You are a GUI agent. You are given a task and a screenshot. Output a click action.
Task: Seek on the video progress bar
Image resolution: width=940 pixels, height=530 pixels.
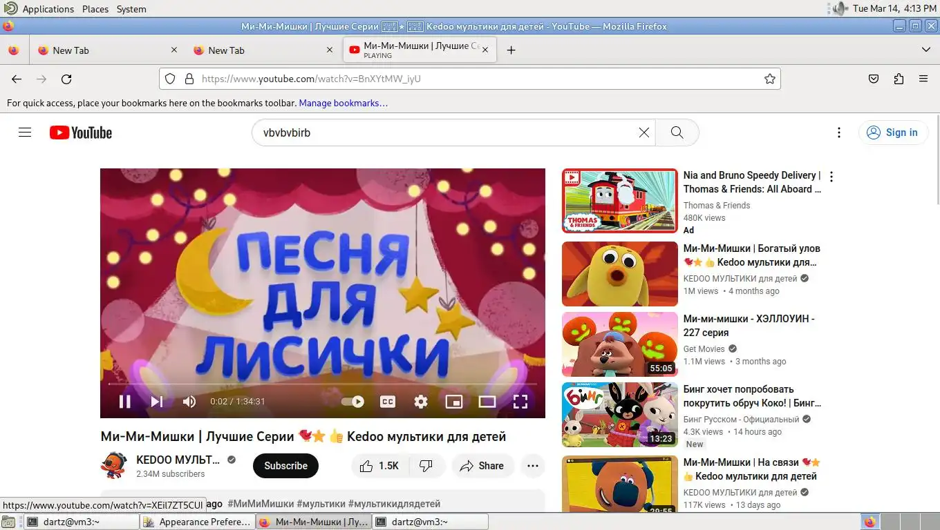[323, 384]
